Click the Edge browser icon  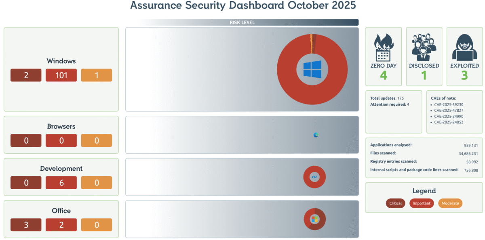coord(316,135)
